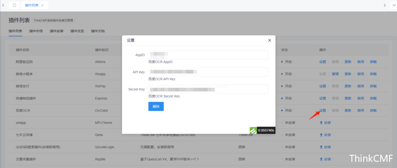Close the 设置 dialog
Viewport: 397px width, 168px height.
(x=270, y=40)
